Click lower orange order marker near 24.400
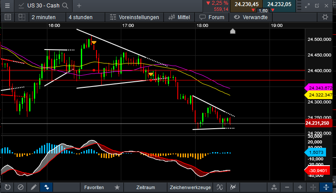336x193 pixels. (151, 74)
